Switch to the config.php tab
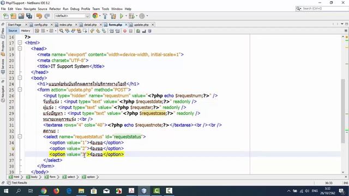Viewport: 349px width, 196px height. coord(41,24)
